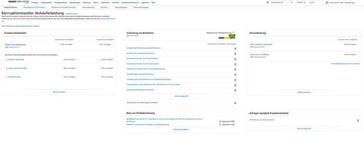Open the A-bis-Z-Garantieanträge link

(17, 68)
